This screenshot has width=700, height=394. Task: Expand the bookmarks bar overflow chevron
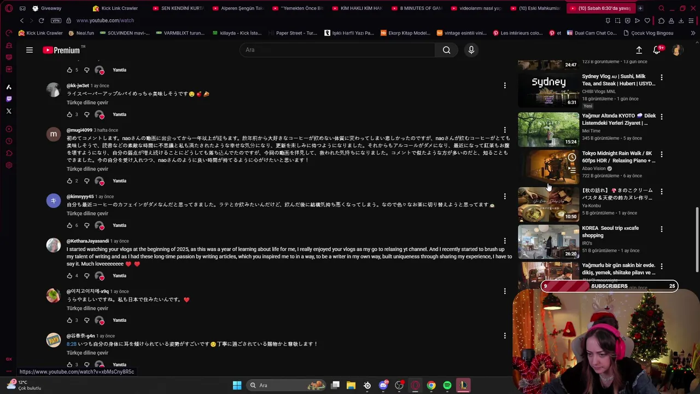[693, 33]
